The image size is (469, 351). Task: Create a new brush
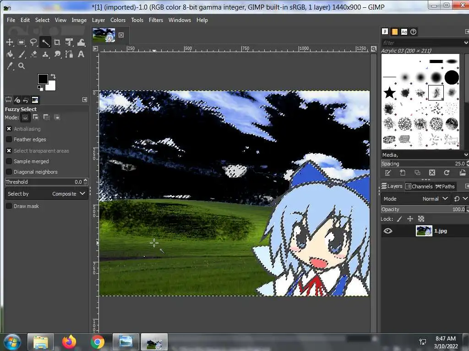(x=403, y=172)
